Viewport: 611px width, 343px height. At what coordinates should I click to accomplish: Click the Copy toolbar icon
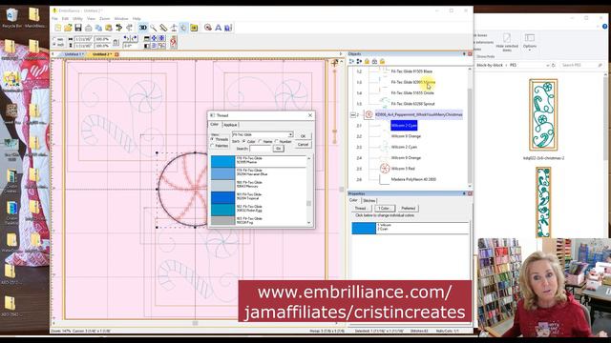coord(98,28)
